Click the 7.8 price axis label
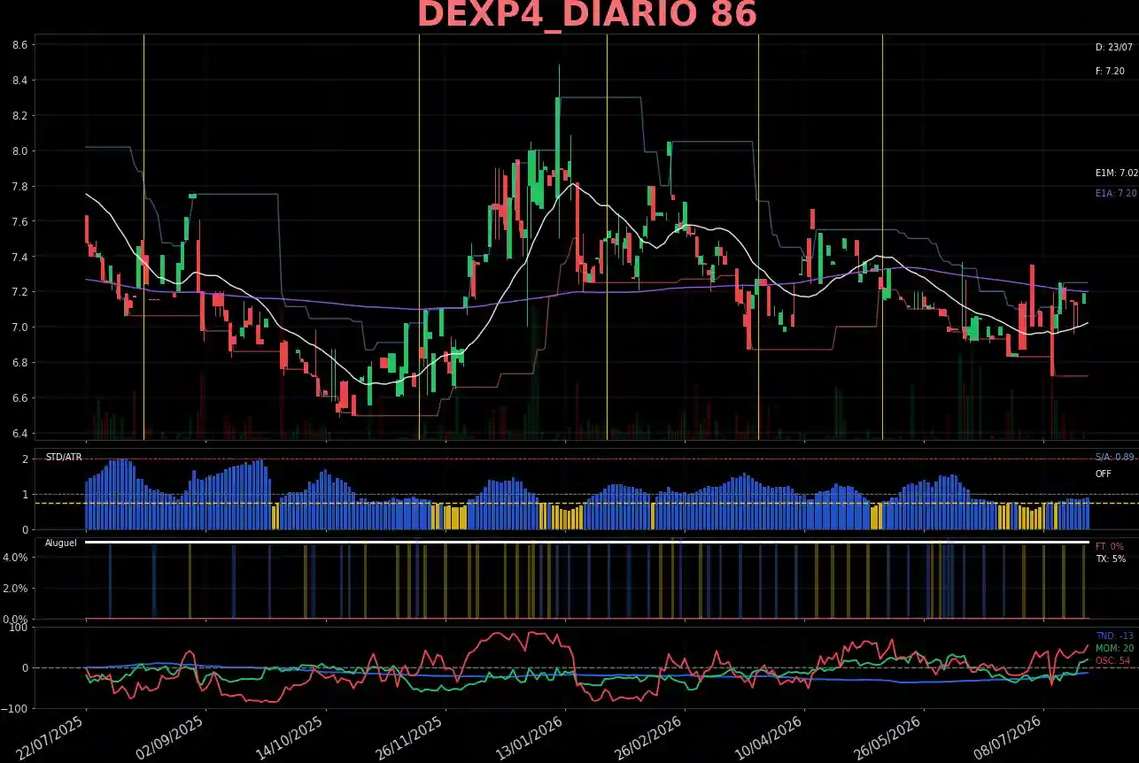Image resolution: width=1139 pixels, height=763 pixels. coord(19,187)
